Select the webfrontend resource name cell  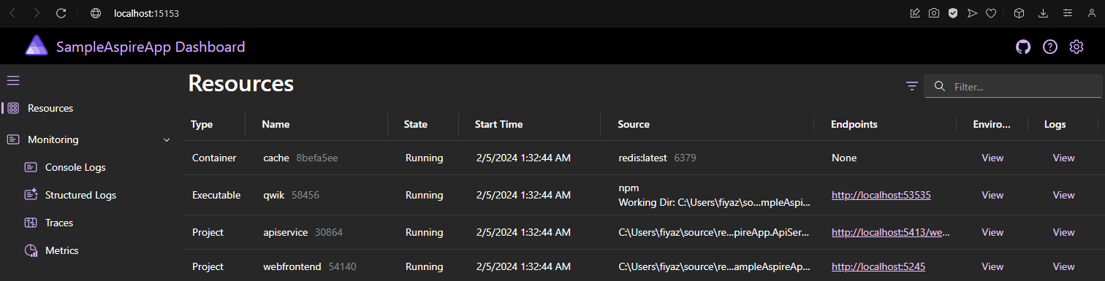309,266
